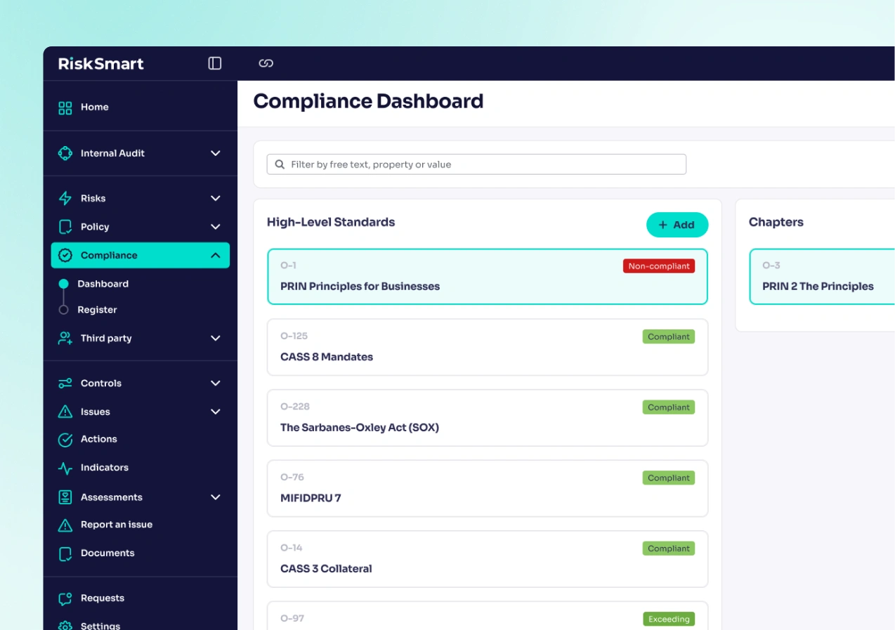Click the Risks lightning icon
The height and width of the screenshot is (630, 895).
65,197
